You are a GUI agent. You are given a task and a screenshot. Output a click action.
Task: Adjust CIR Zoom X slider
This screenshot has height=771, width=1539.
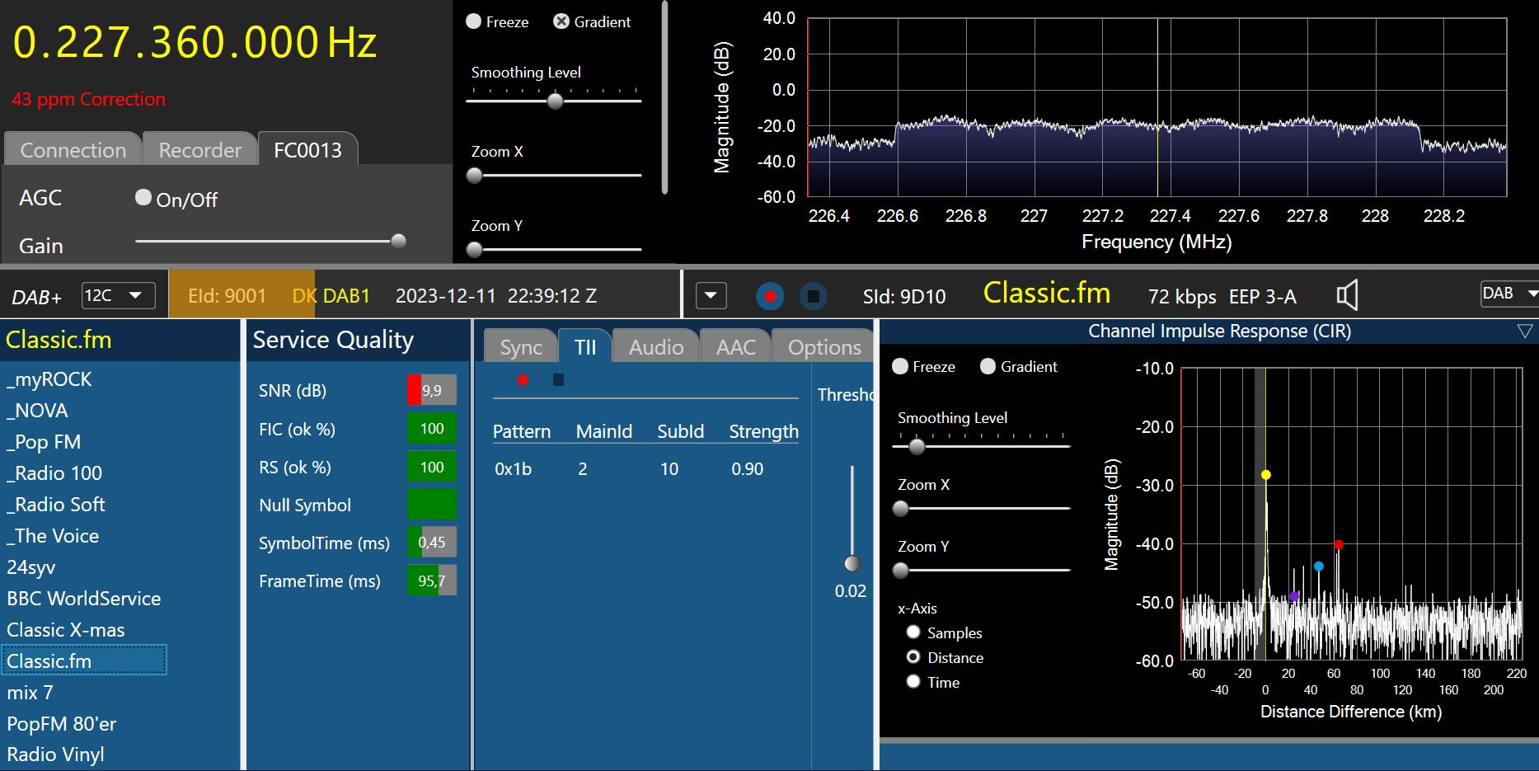[x=901, y=508]
